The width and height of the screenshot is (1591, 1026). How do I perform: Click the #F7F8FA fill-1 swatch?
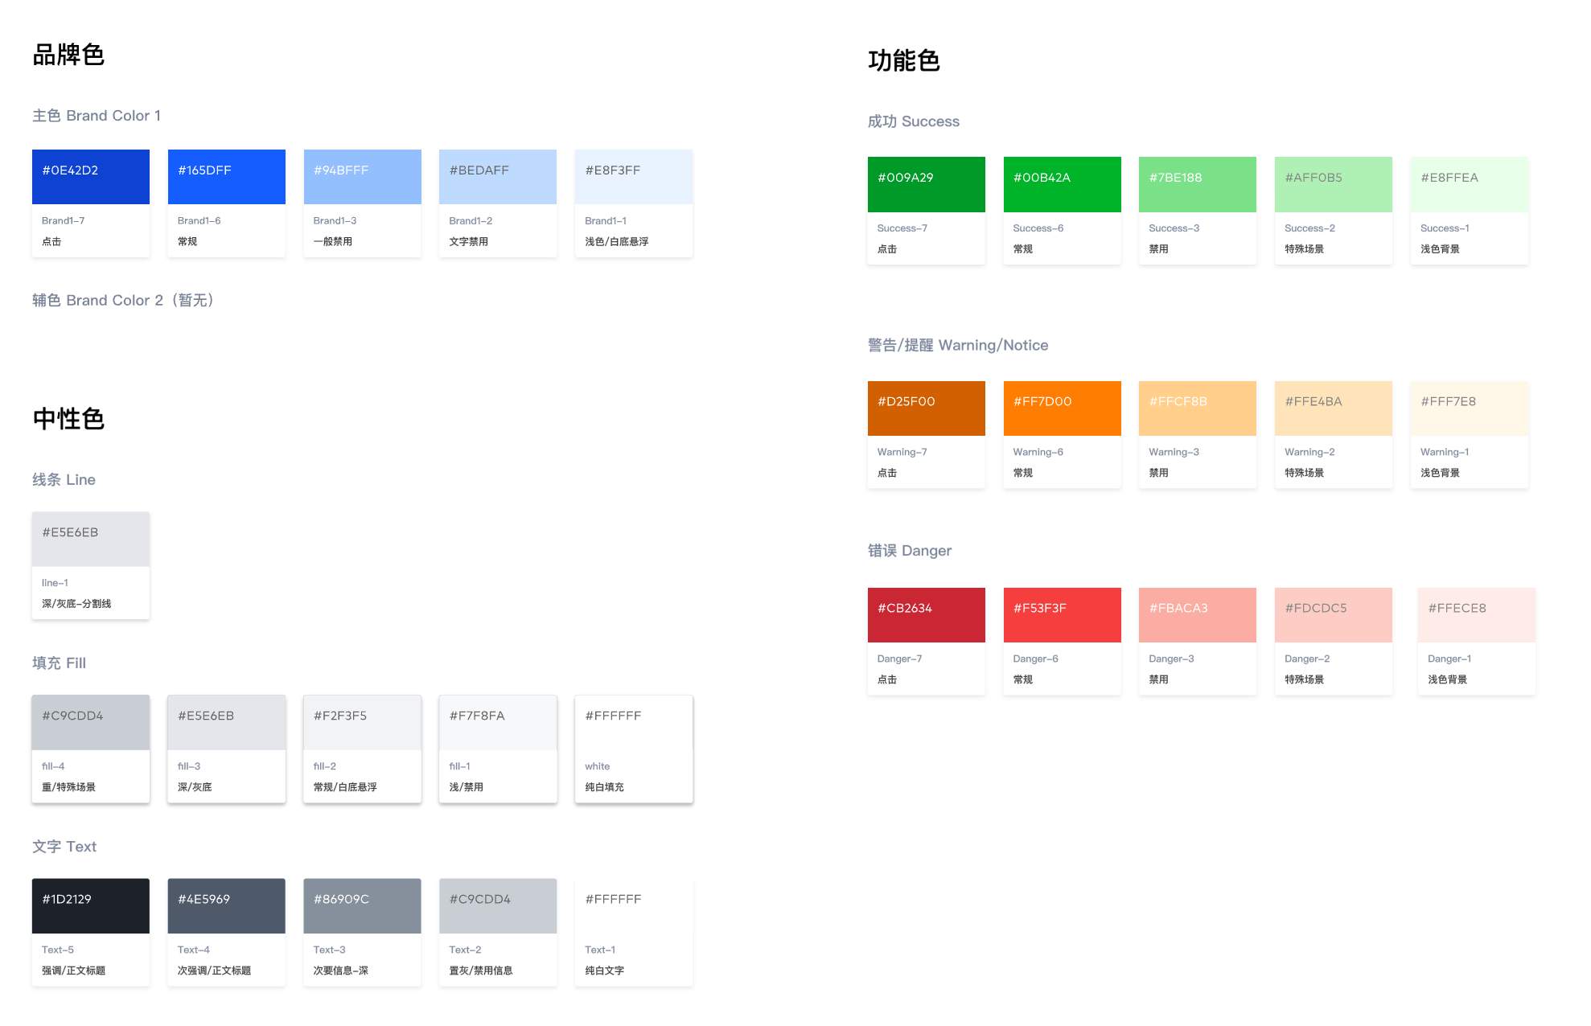[498, 723]
